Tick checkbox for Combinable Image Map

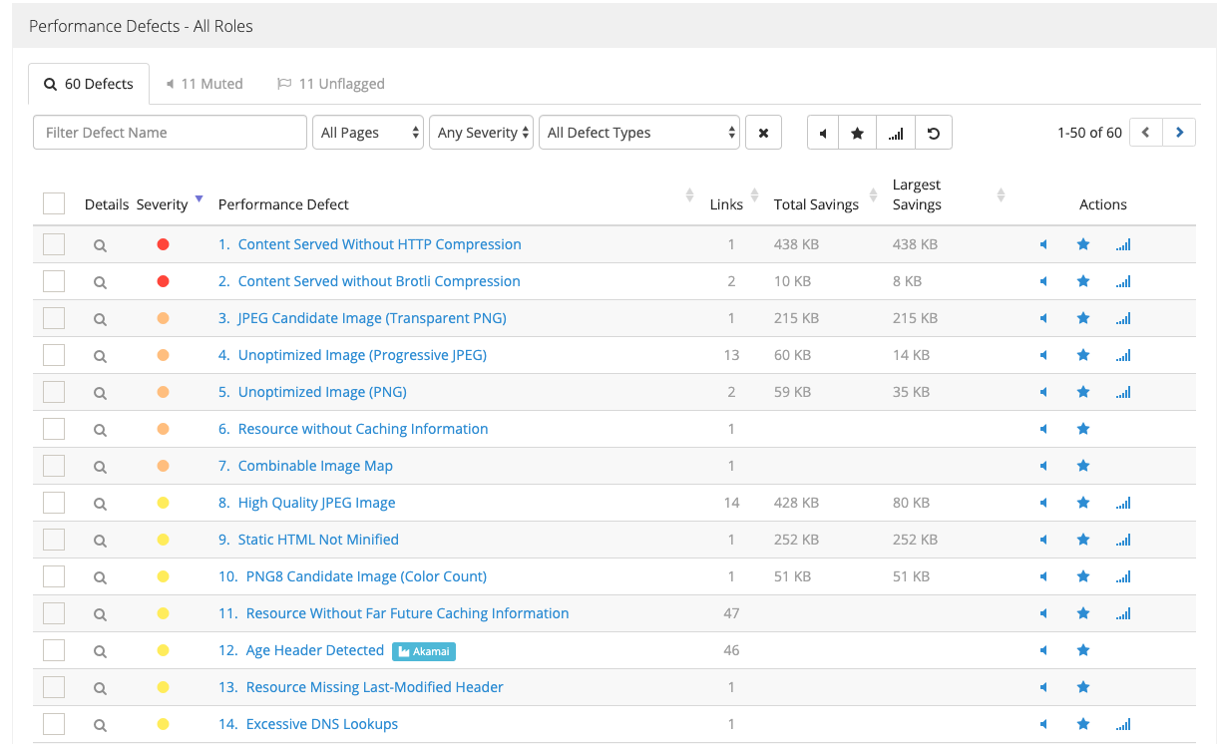click(54, 466)
